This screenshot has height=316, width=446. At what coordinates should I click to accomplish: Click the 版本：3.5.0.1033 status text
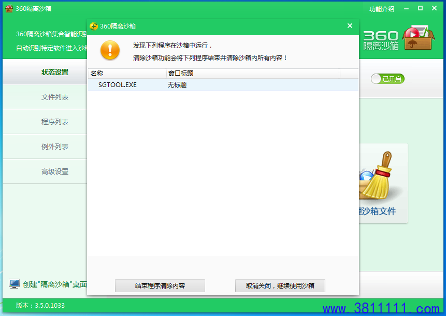coord(40,306)
